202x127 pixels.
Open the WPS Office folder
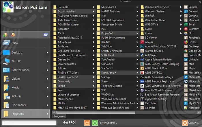pos(161,24)
